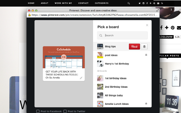Viewport: 181px width, 113px height.
Task: Click the large plus icon in blog sidebar
Action: [167, 28]
